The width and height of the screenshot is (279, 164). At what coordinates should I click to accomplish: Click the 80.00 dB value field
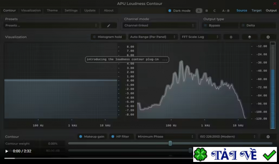coord(53,151)
